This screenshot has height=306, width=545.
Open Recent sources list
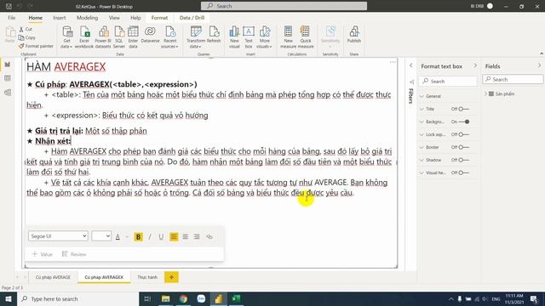(170, 37)
